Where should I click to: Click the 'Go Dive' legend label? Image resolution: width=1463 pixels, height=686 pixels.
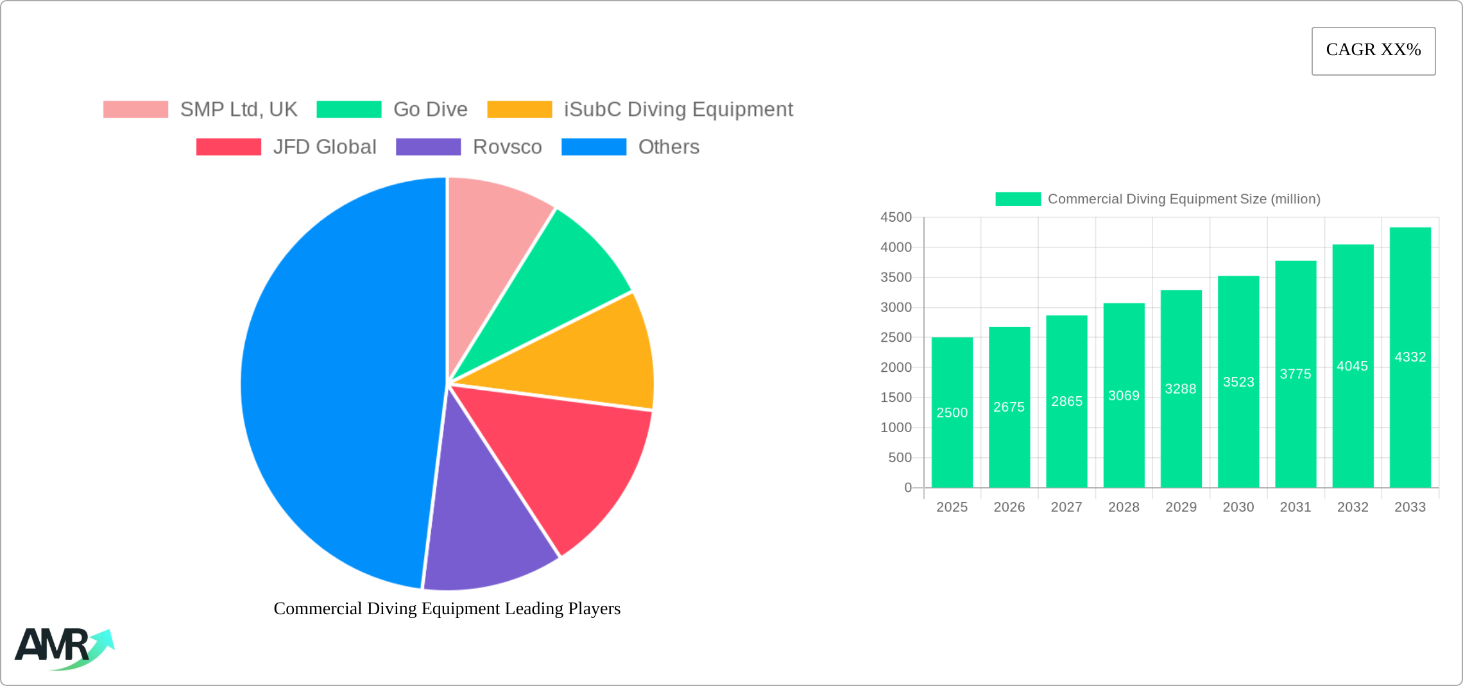431,110
